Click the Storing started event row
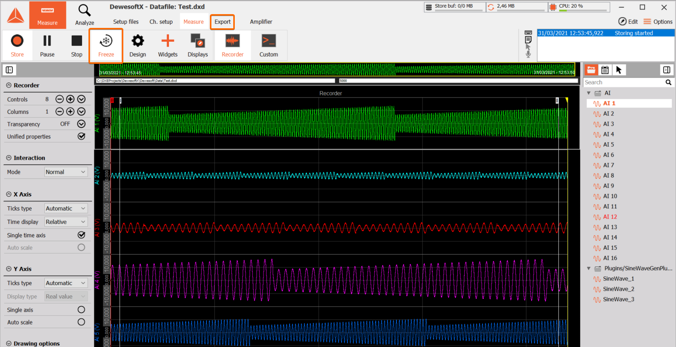The image size is (676, 347). tap(606, 33)
